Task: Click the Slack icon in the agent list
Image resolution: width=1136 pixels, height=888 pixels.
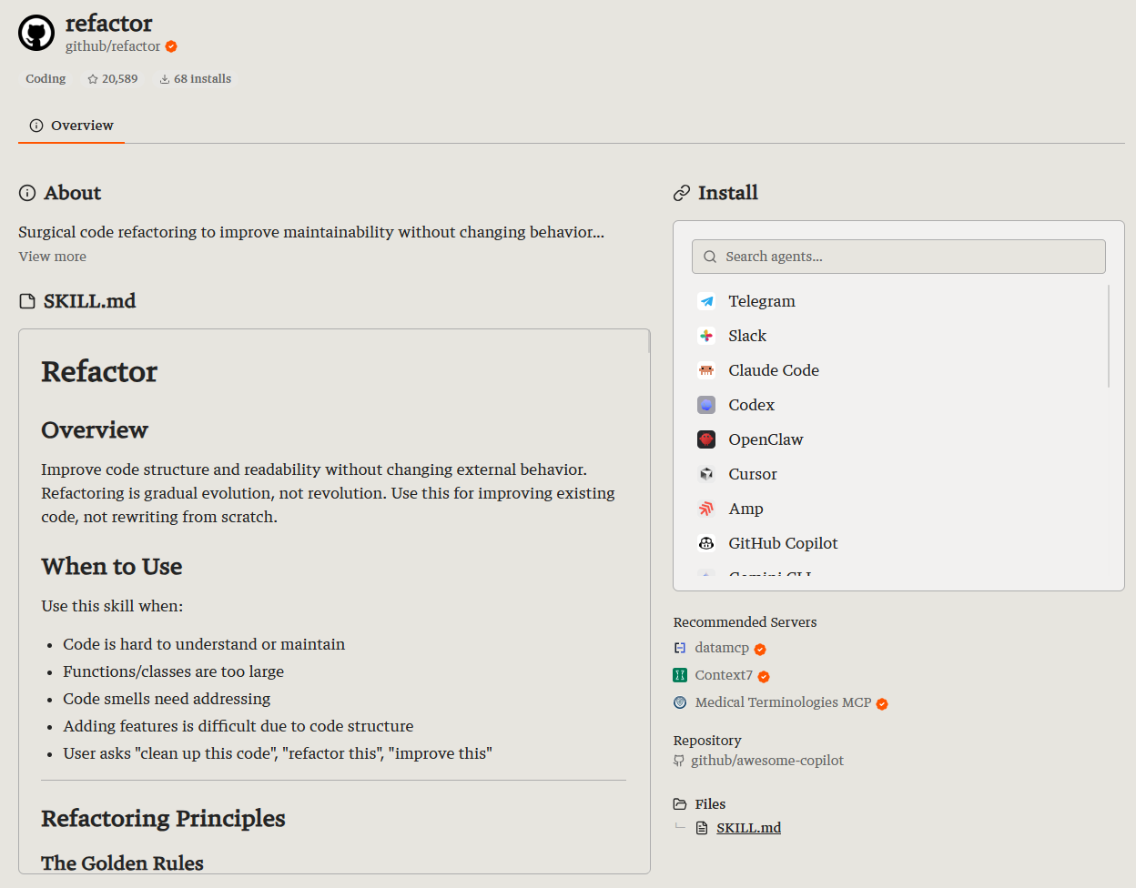Action: pyautogui.click(x=706, y=336)
